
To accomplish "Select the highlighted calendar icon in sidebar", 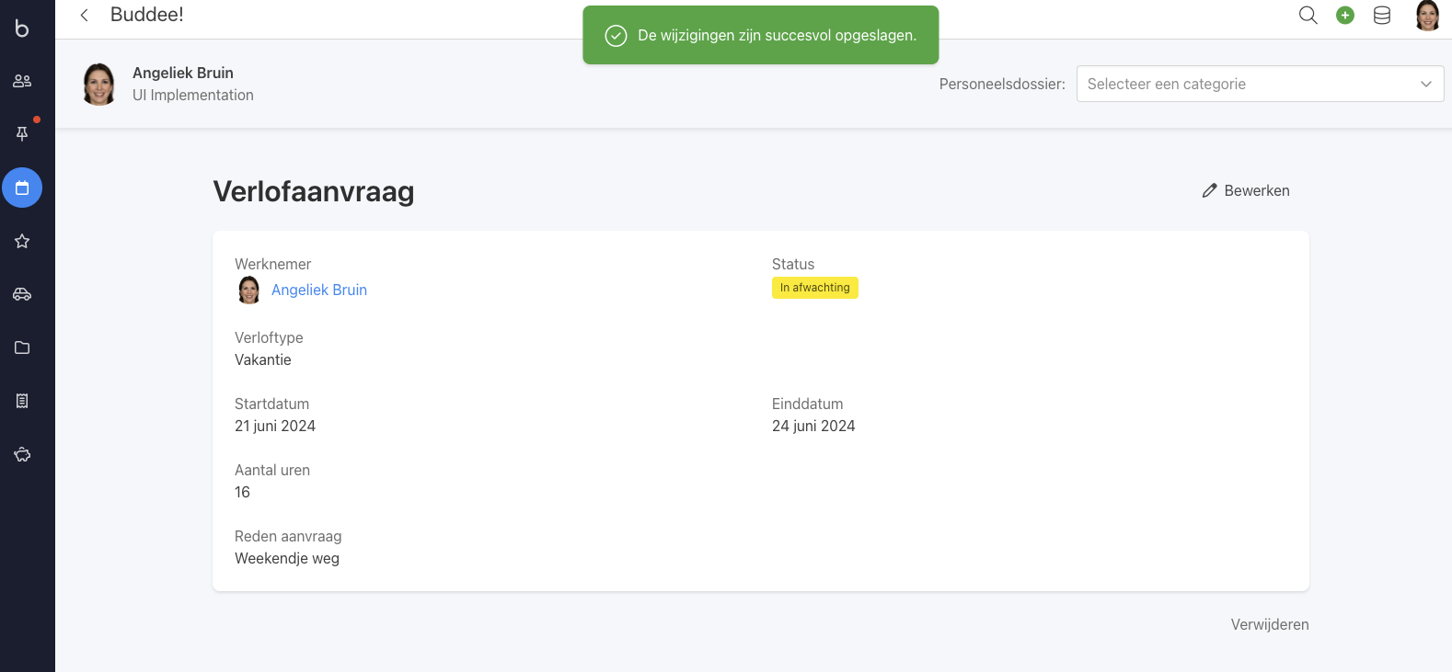I will coord(22,188).
